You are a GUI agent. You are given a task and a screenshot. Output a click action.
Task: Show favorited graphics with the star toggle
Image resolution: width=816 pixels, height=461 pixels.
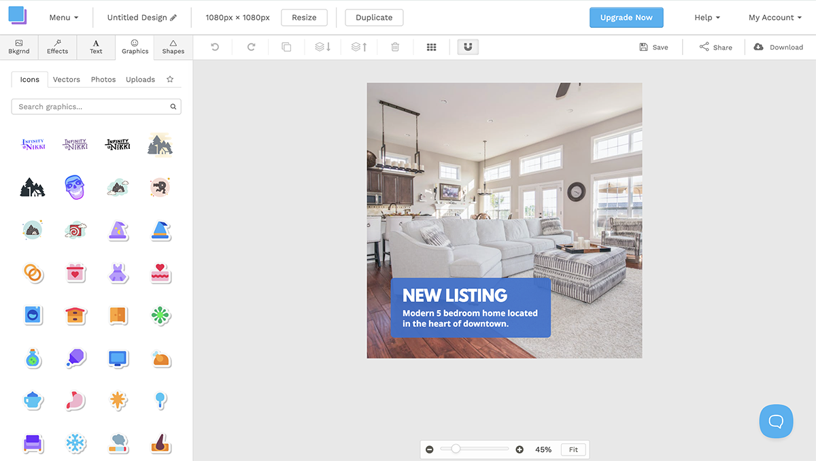(169, 79)
